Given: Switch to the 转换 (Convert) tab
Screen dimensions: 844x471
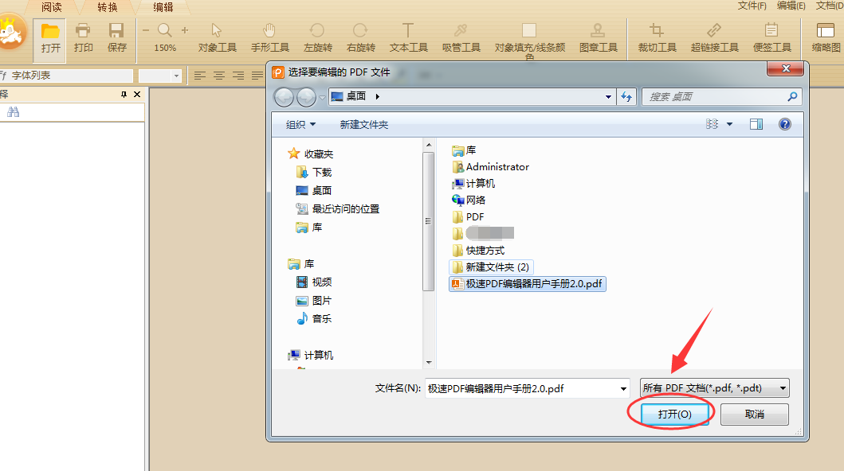Looking at the screenshot, I should pyautogui.click(x=107, y=7).
